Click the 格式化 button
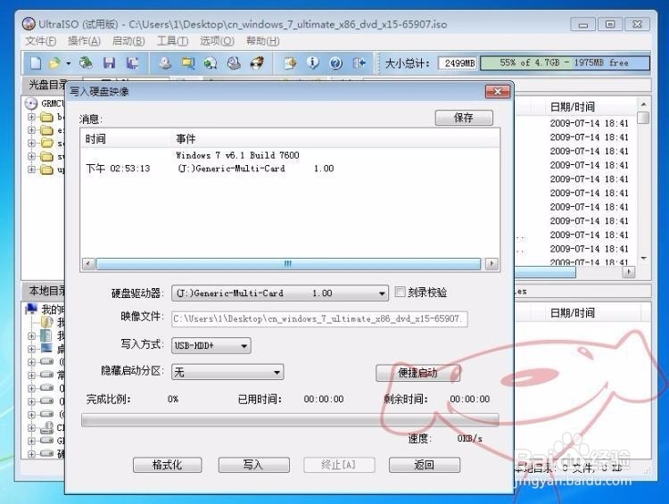Viewport: 669px width, 504px height. [168, 465]
